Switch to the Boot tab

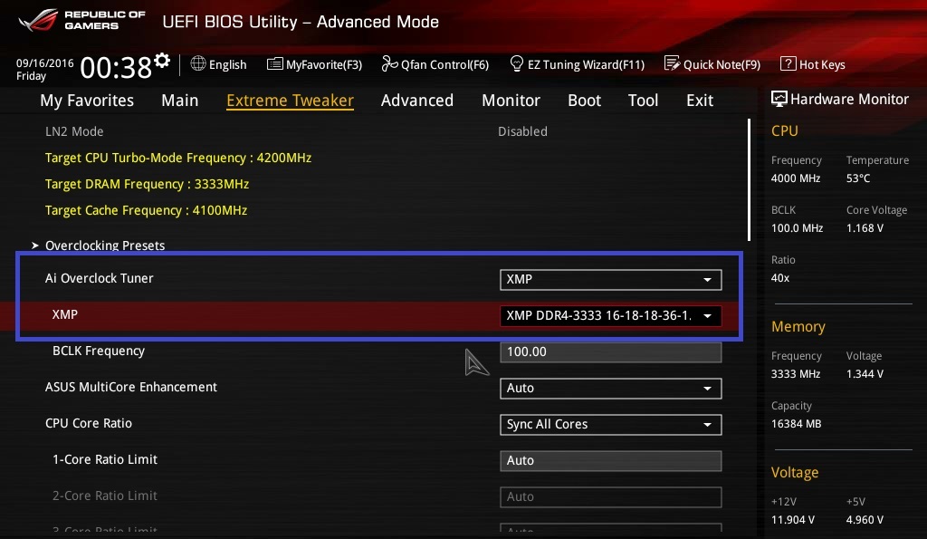point(584,101)
